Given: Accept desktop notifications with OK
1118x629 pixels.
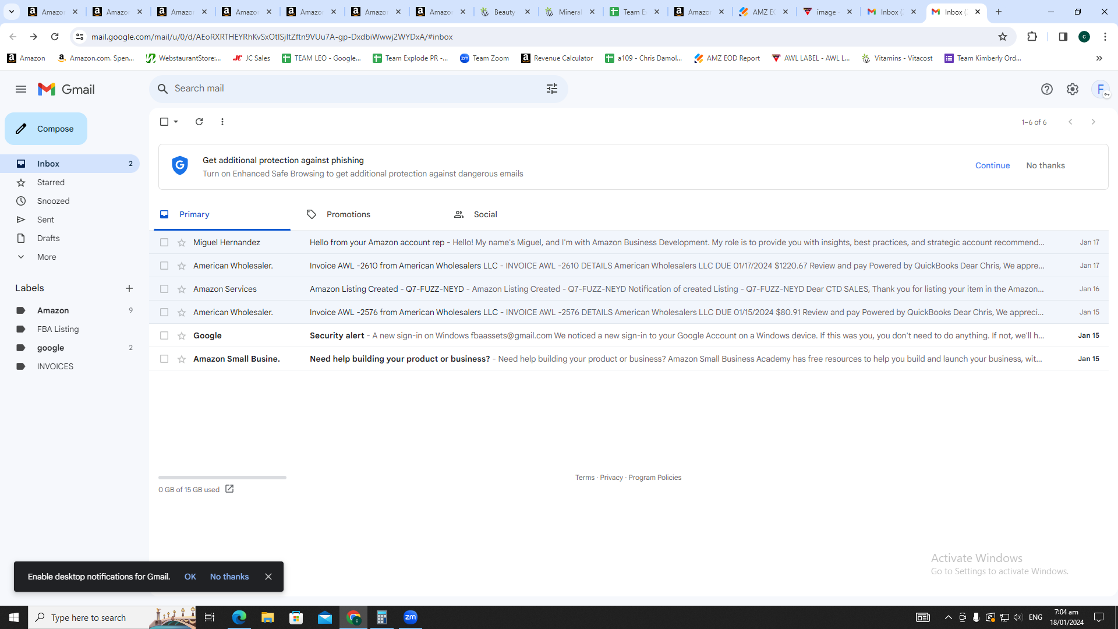Looking at the screenshot, I should [x=190, y=577].
